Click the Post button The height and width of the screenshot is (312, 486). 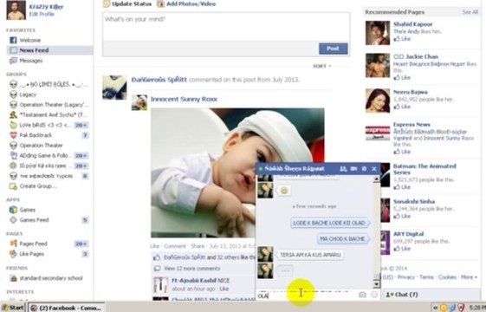[333, 49]
